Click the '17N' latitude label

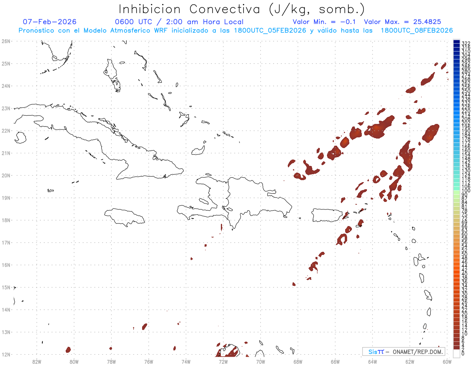(x=6, y=242)
